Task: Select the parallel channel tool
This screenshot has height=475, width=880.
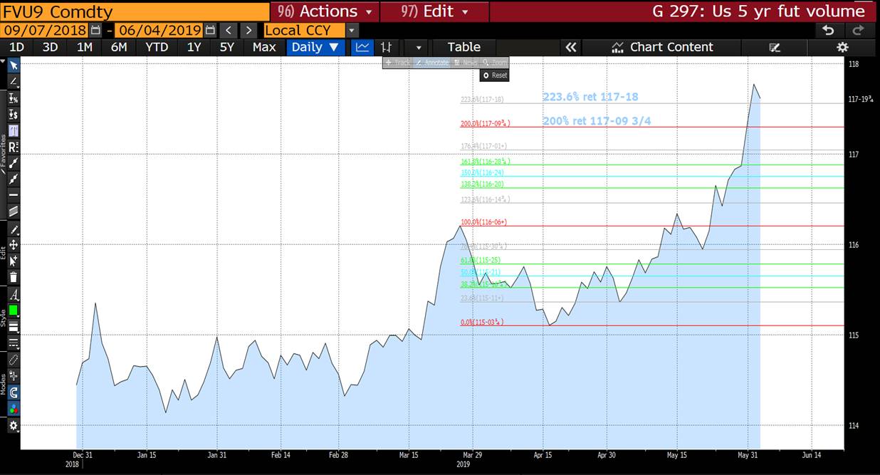Action: 14,212
